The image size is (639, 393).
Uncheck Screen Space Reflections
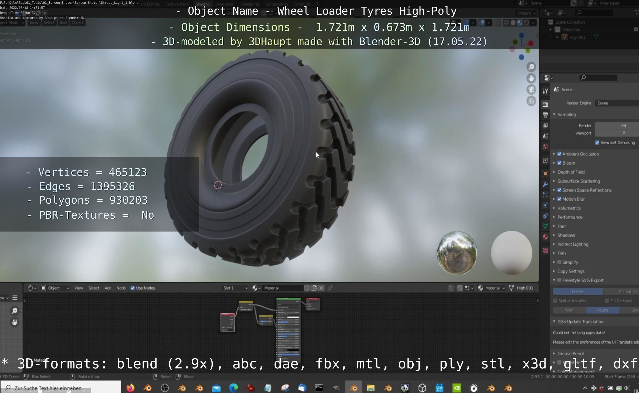(559, 190)
